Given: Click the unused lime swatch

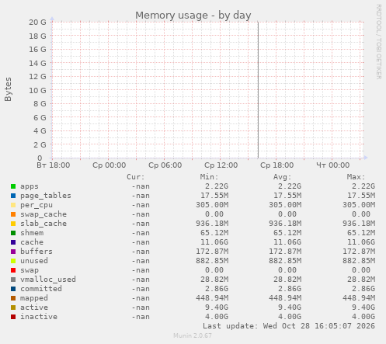Looking at the screenshot, I should click(x=13, y=261).
